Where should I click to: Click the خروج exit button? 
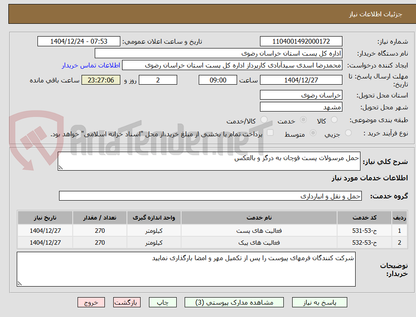[91, 302]
